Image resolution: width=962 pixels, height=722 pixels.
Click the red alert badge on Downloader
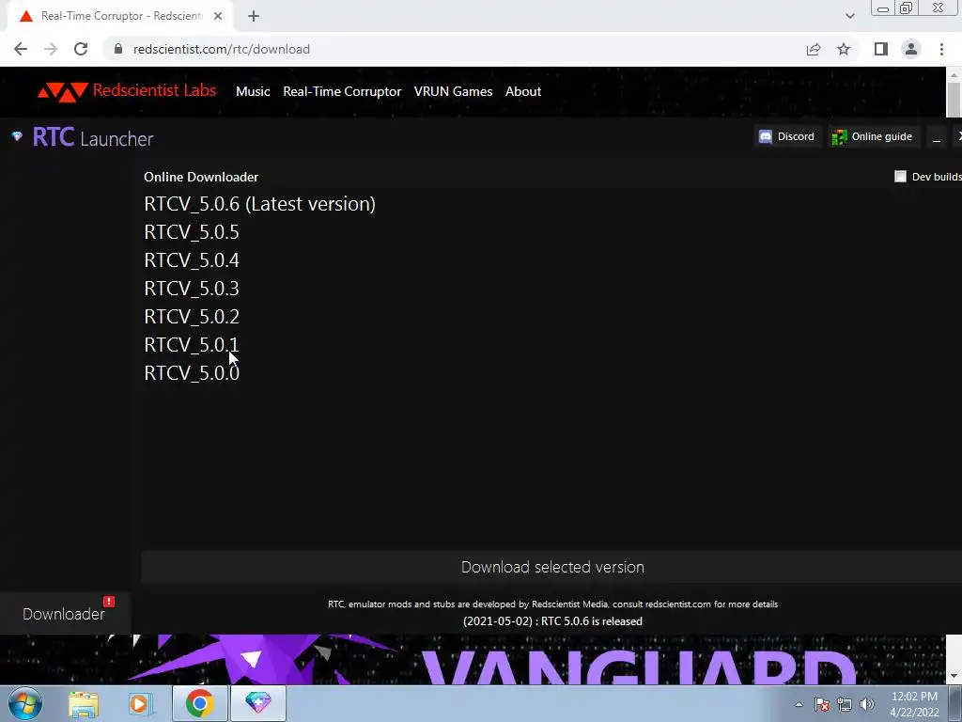point(109,601)
